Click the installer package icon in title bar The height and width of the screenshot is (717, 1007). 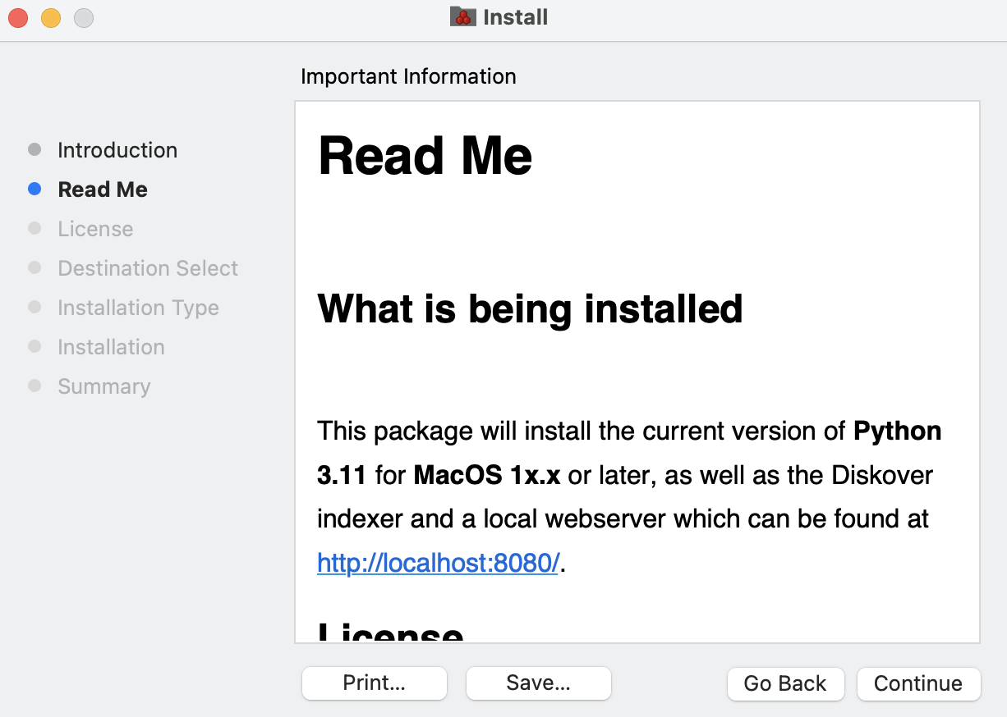pos(463,17)
